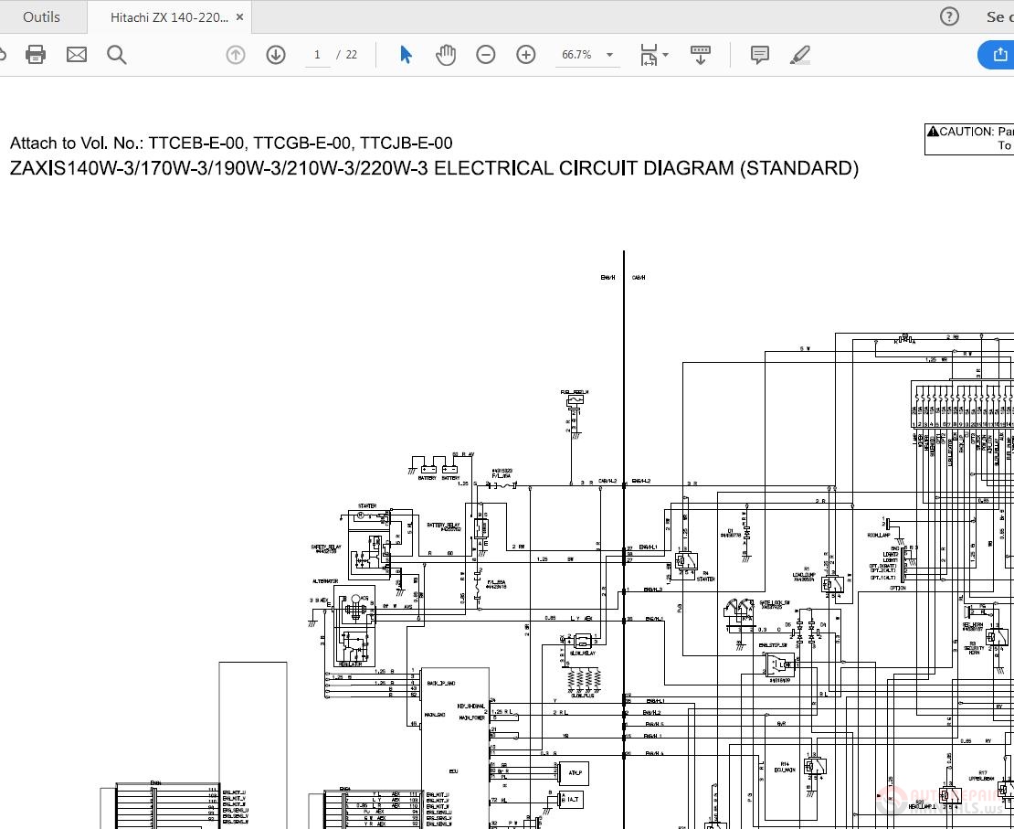Click the fit page width icon
The height and width of the screenshot is (829, 1014).
[649, 54]
